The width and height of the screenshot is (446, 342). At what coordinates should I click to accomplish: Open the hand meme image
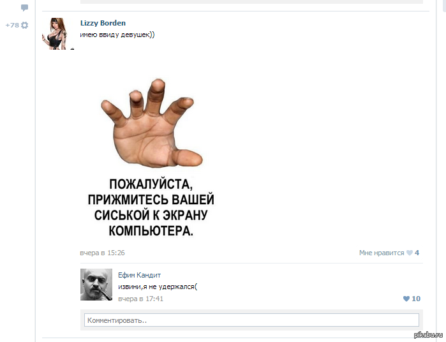(151, 157)
